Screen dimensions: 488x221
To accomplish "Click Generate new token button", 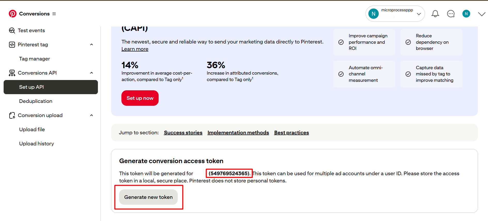I will [x=148, y=197].
